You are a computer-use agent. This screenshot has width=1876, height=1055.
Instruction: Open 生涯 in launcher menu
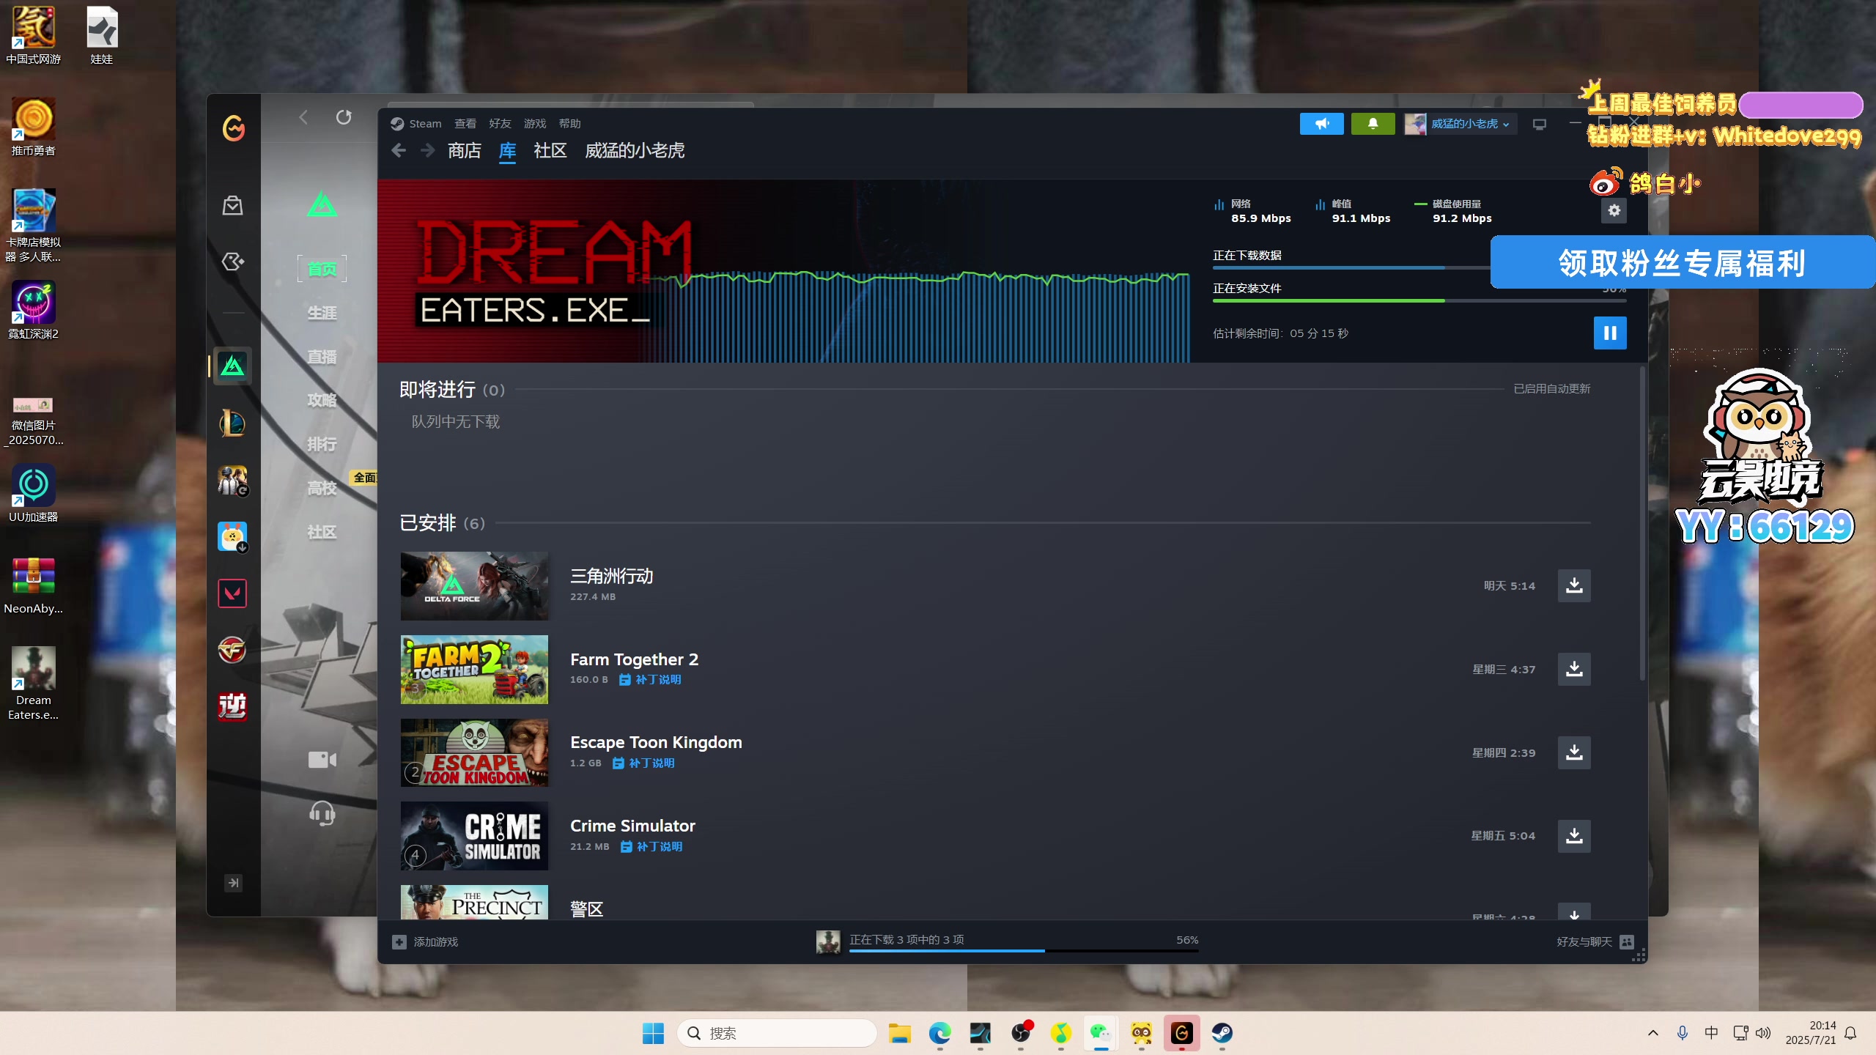click(x=322, y=313)
